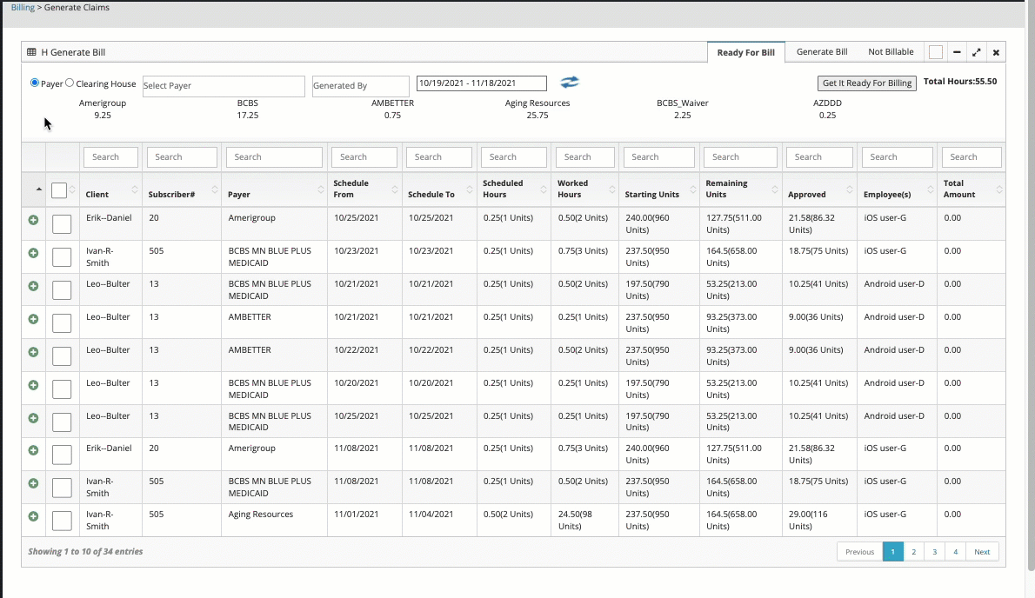1035x598 pixels.
Task: Expand Leo--Bulter row scheduled 10/20/2021
Action: tap(33, 385)
